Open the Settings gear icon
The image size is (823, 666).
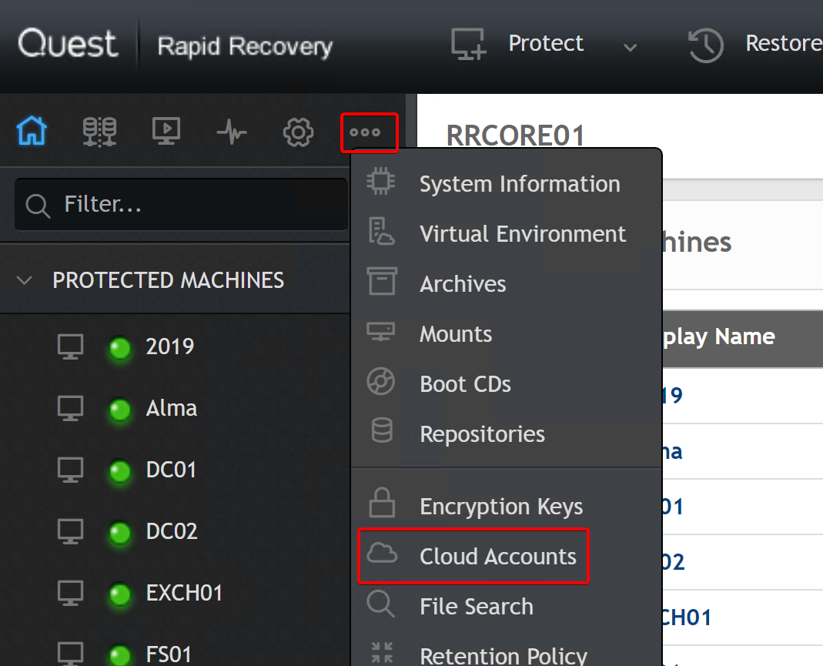(298, 132)
